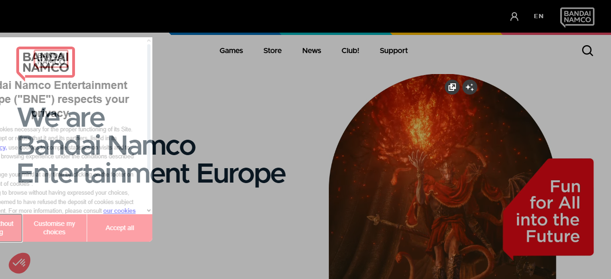The height and width of the screenshot is (279, 611).
Task: Open the round red checkmark consent badge
Action: [x=20, y=263]
